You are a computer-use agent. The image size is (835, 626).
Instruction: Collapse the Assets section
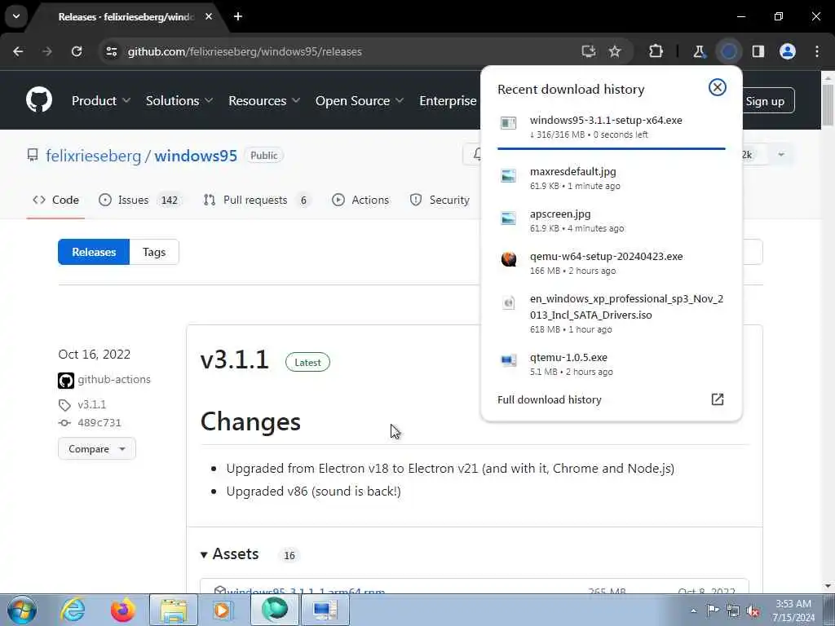(x=229, y=554)
